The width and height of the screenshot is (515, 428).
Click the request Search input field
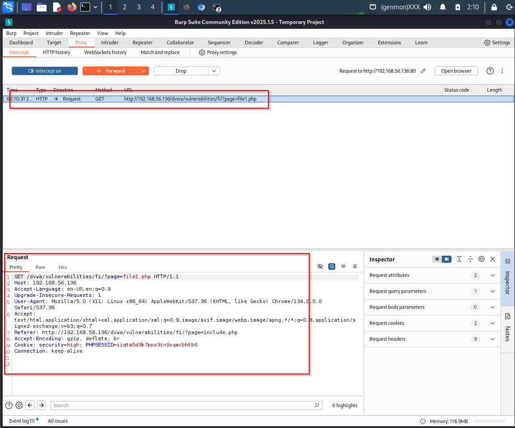tap(186, 405)
